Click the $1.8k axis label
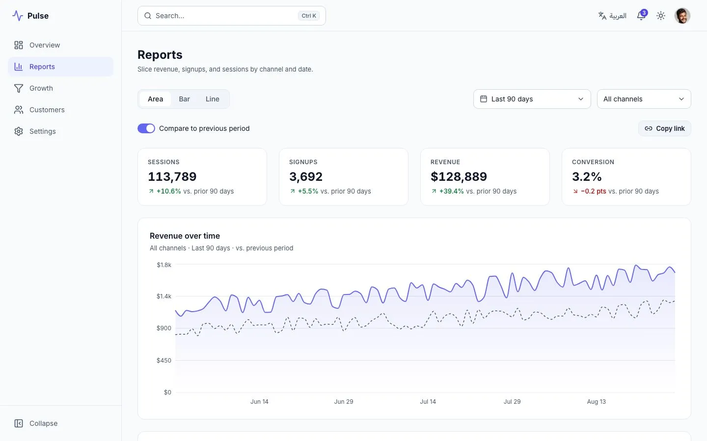This screenshot has height=441, width=707. click(164, 265)
